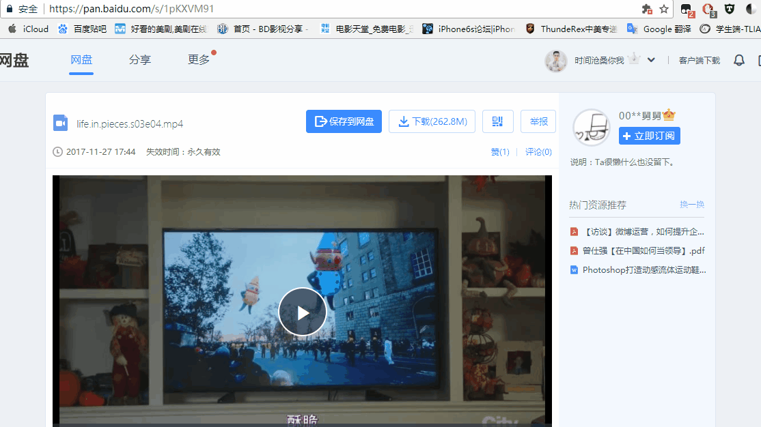The height and width of the screenshot is (427, 761).
Task: Click the 赞(1) like link
Action: coord(500,151)
